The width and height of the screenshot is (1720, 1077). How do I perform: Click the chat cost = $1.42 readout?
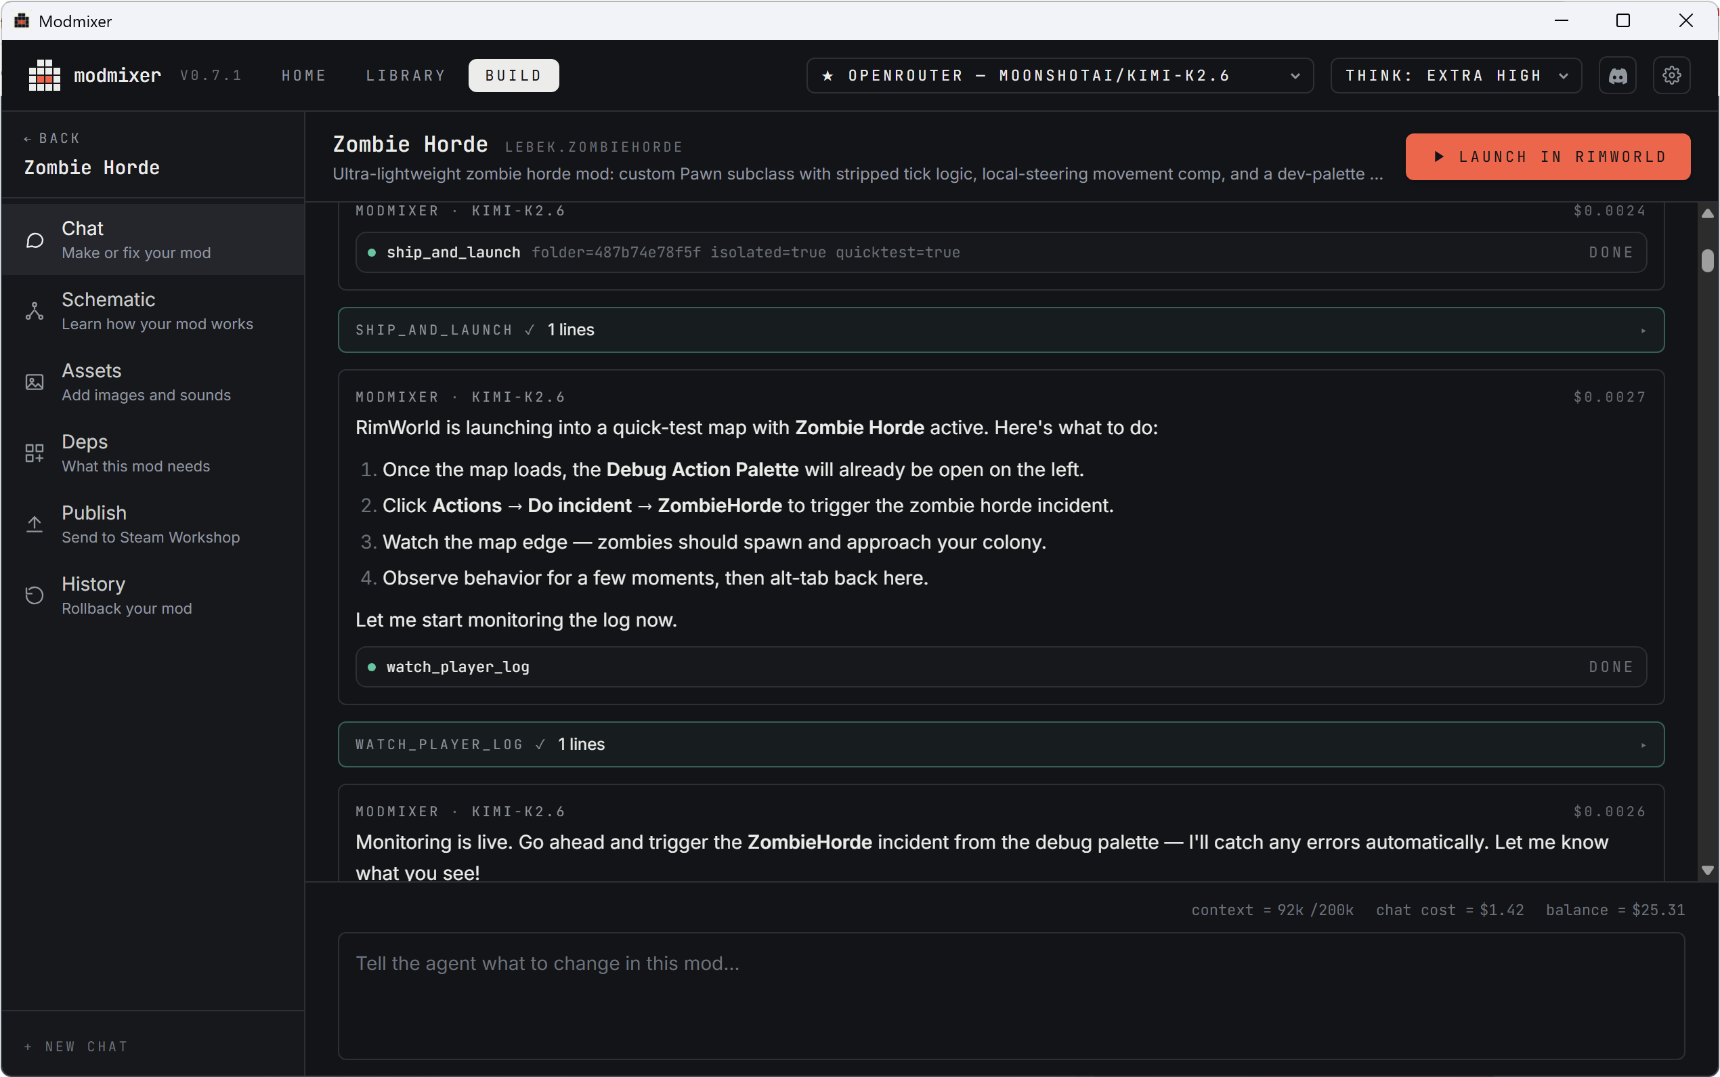pyautogui.click(x=1449, y=910)
